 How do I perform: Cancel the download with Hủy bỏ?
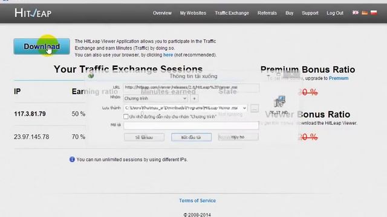[x=238, y=137]
